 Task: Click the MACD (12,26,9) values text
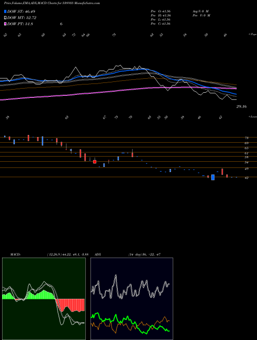click(67, 254)
